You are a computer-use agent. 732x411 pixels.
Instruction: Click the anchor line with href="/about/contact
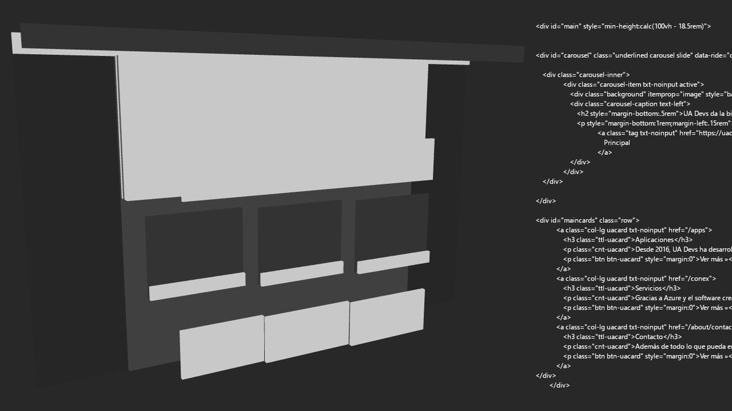pyautogui.click(x=644, y=327)
